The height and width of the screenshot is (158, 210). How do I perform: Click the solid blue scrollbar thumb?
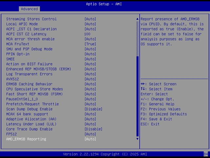pos(137,96)
